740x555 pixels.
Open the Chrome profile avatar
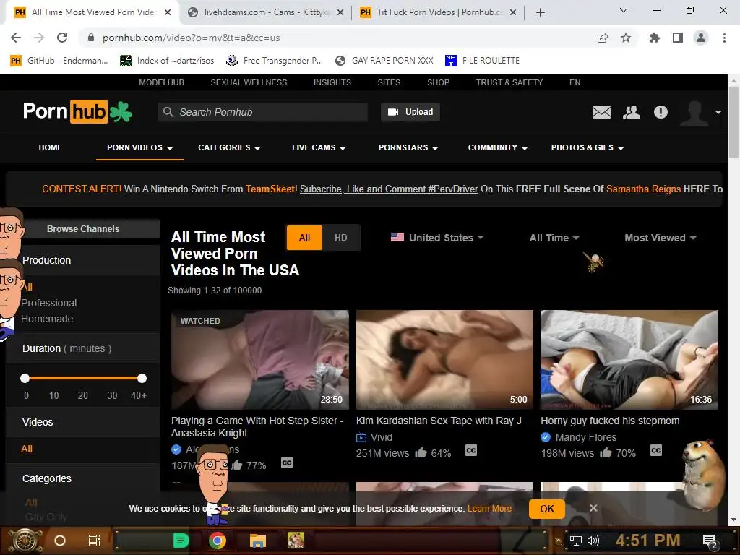[x=701, y=38]
